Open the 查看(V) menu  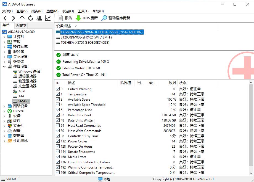(22, 11)
